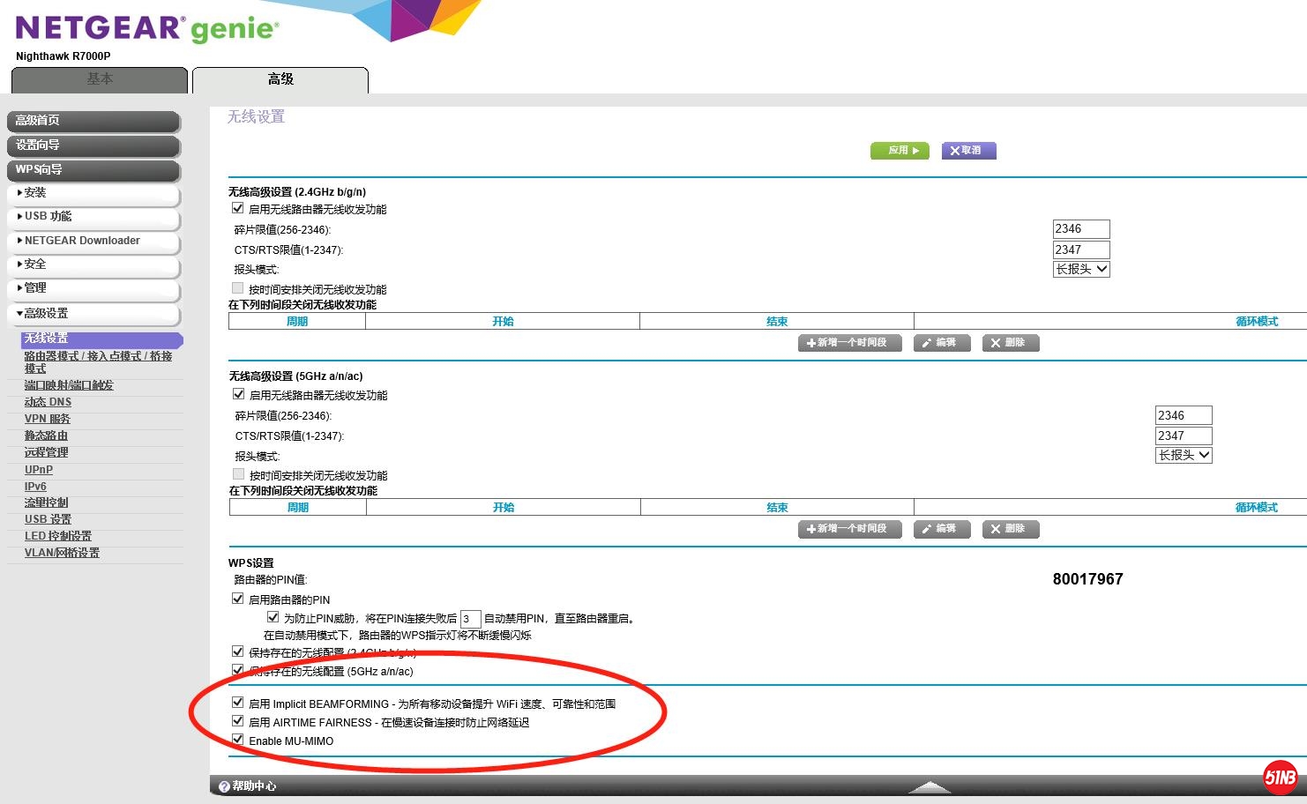Click the 2.4GHz 删除 X button
This screenshot has width=1307, height=804.
click(1011, 343)
